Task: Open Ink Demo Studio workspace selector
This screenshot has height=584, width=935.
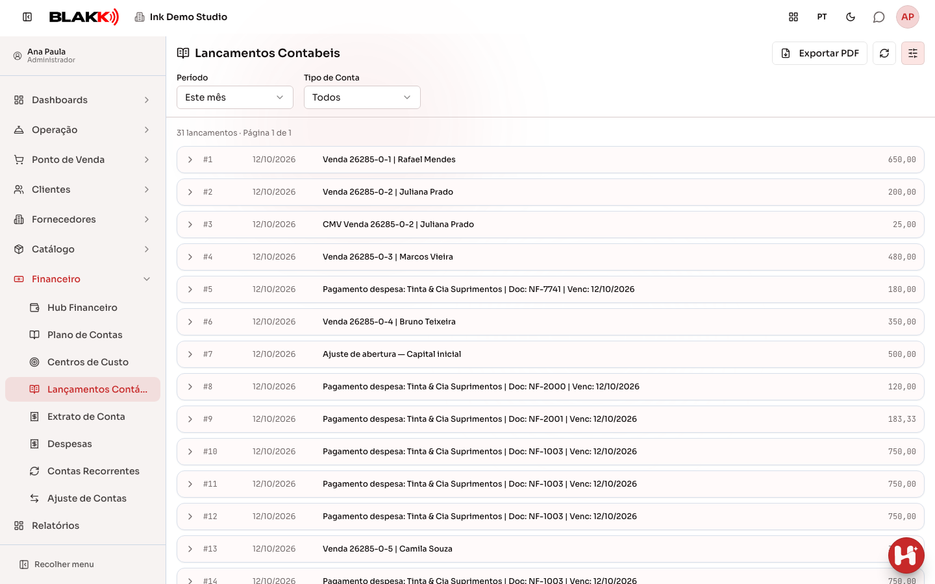Action: pos(181,17)
